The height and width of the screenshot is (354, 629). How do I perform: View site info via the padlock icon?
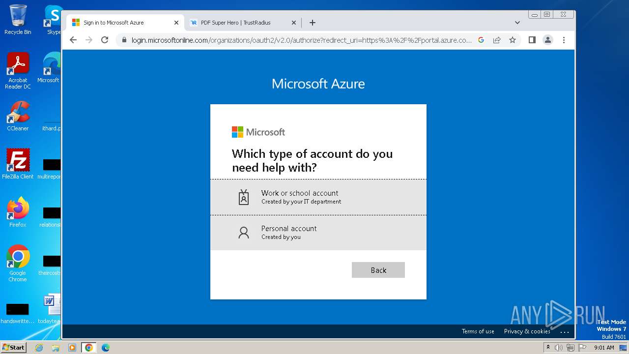tap(124, 40)
